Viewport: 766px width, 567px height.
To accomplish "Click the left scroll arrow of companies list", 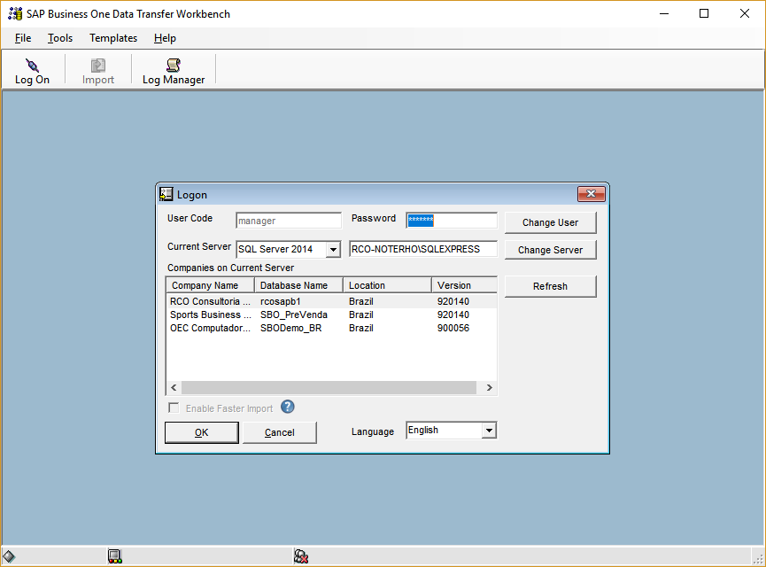I will pos(174,388).
